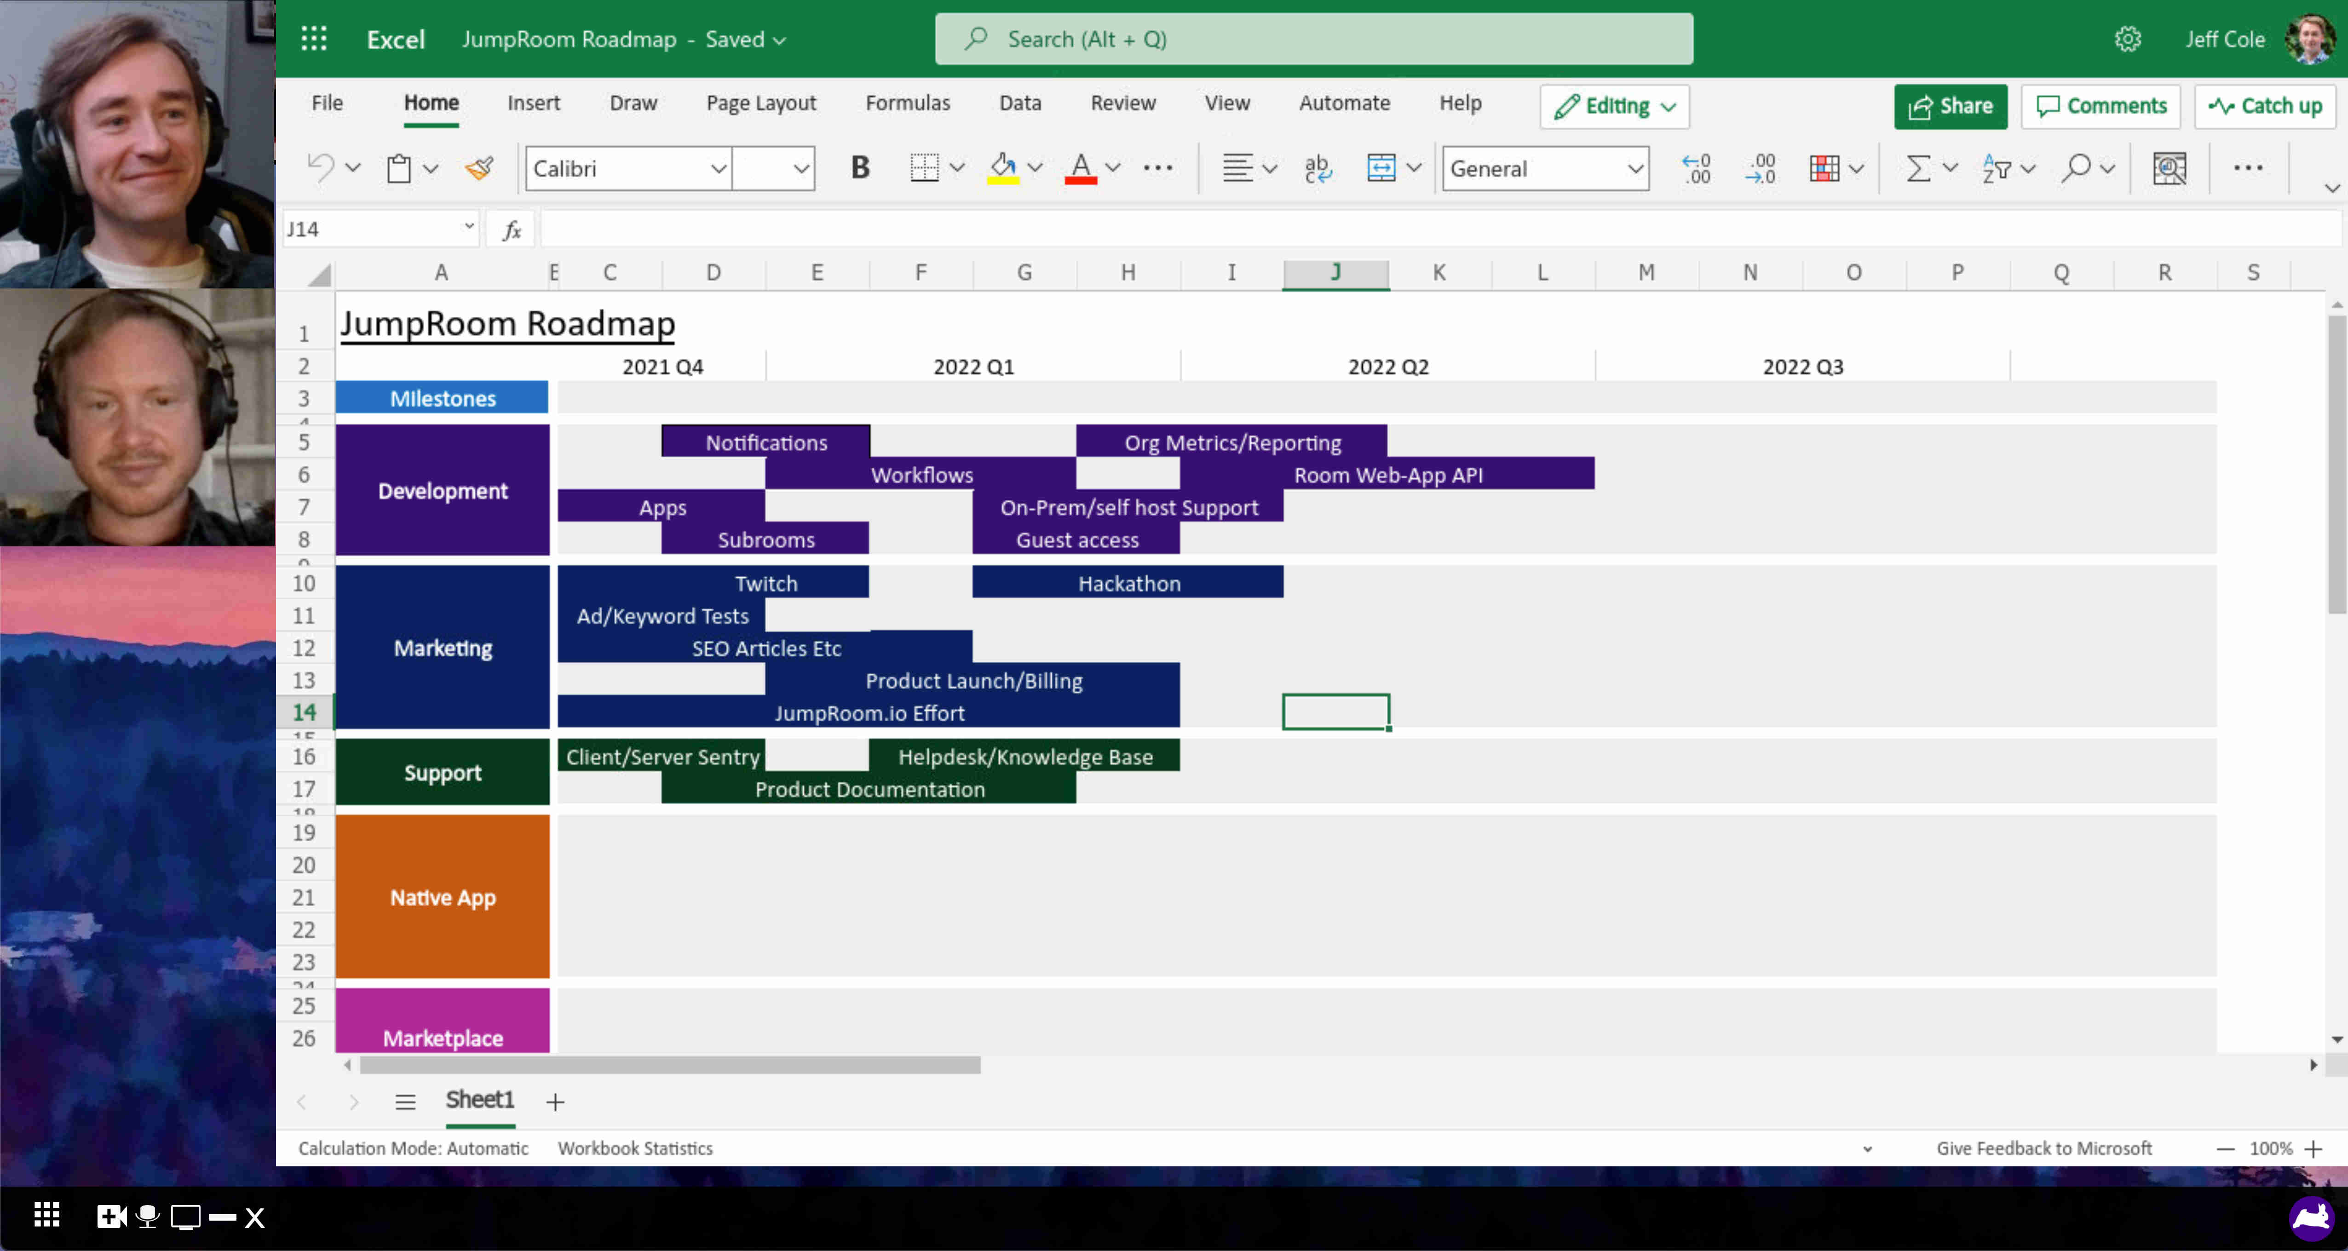Toggle microphone in the call bar
This screenshot has width=2348, height=1251.
pos(147,1217)
